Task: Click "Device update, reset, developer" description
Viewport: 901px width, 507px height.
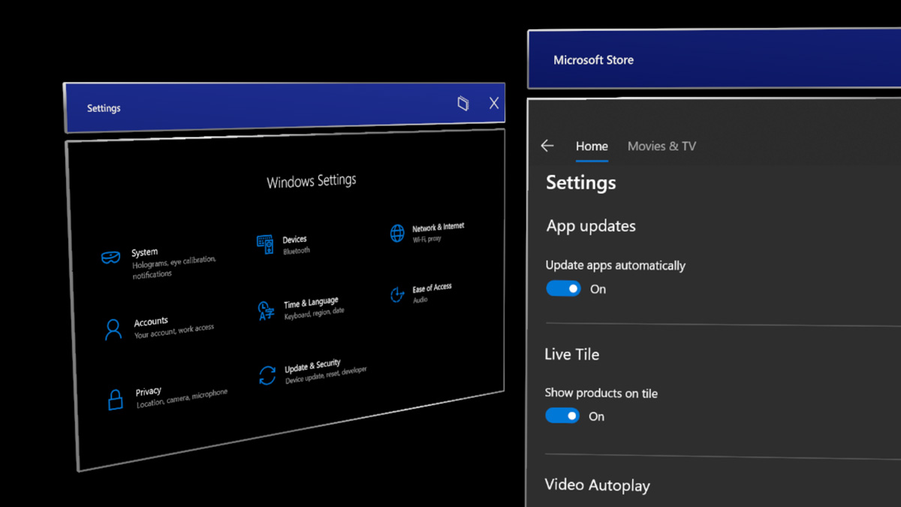Action: 326,376
